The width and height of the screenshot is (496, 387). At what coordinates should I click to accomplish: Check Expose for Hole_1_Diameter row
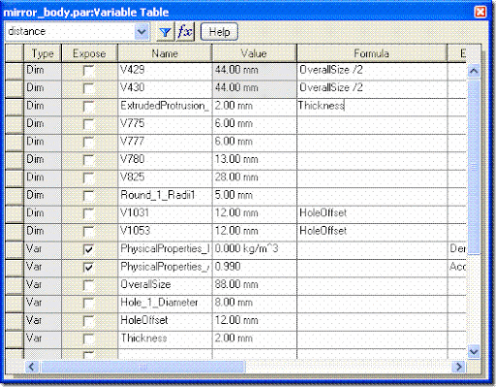(x=88, y=303)
